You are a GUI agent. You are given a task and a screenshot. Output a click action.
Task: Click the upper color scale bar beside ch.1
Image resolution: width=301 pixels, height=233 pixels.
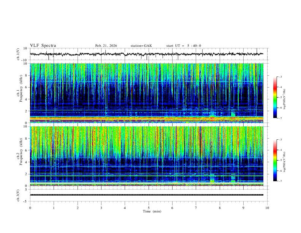coord(275,97)
